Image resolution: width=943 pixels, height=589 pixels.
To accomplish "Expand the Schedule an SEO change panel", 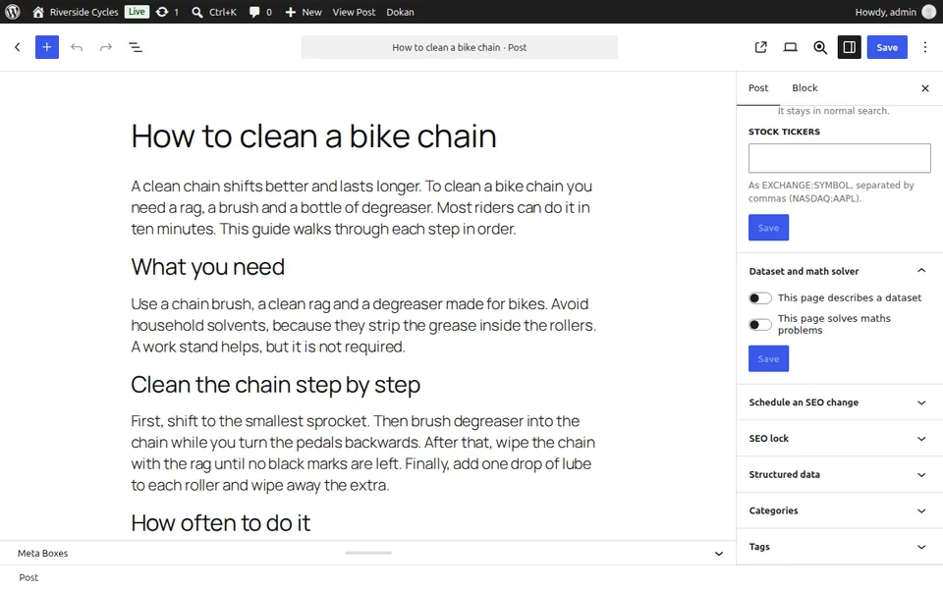I will 840,402.
